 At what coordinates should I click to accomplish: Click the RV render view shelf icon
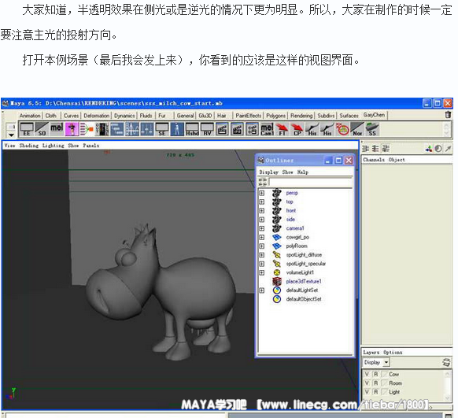[207, 129]
